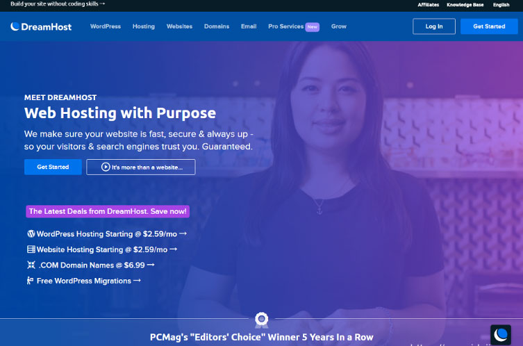Click the .COM domain names icon
The image size is (523, 346).
31,265
